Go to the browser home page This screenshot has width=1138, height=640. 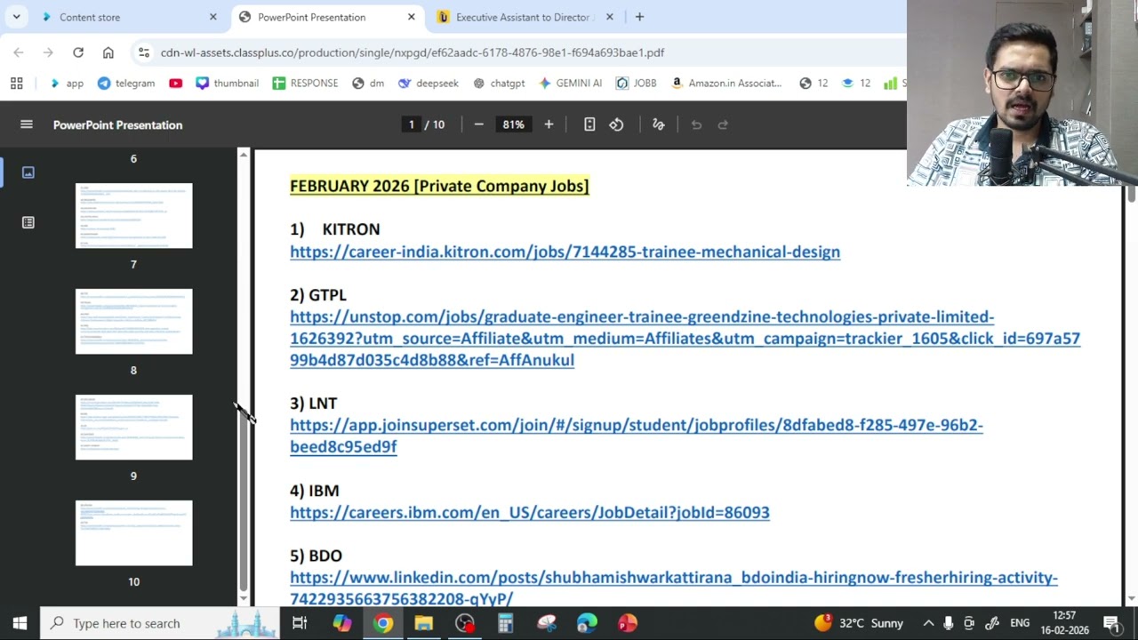(108, 52)
